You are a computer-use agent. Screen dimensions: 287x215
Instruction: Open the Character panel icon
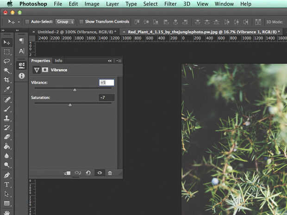point(21,51)
